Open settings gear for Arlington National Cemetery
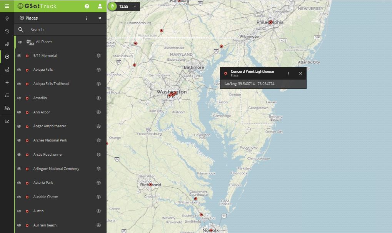Viewport: 392px width, 233px height. pyautogui.click(x=98, y=168)
